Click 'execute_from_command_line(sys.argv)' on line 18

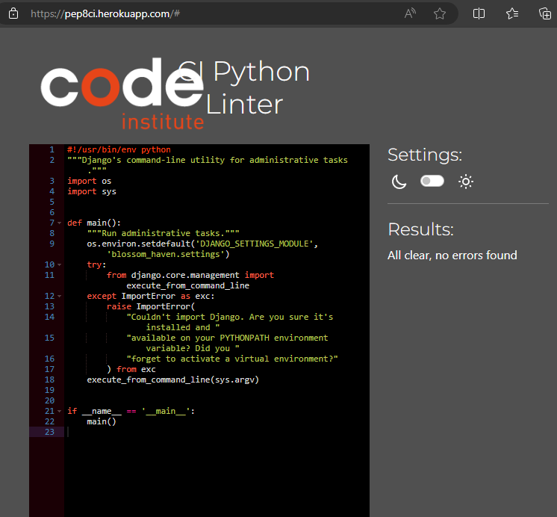(173, 380)
